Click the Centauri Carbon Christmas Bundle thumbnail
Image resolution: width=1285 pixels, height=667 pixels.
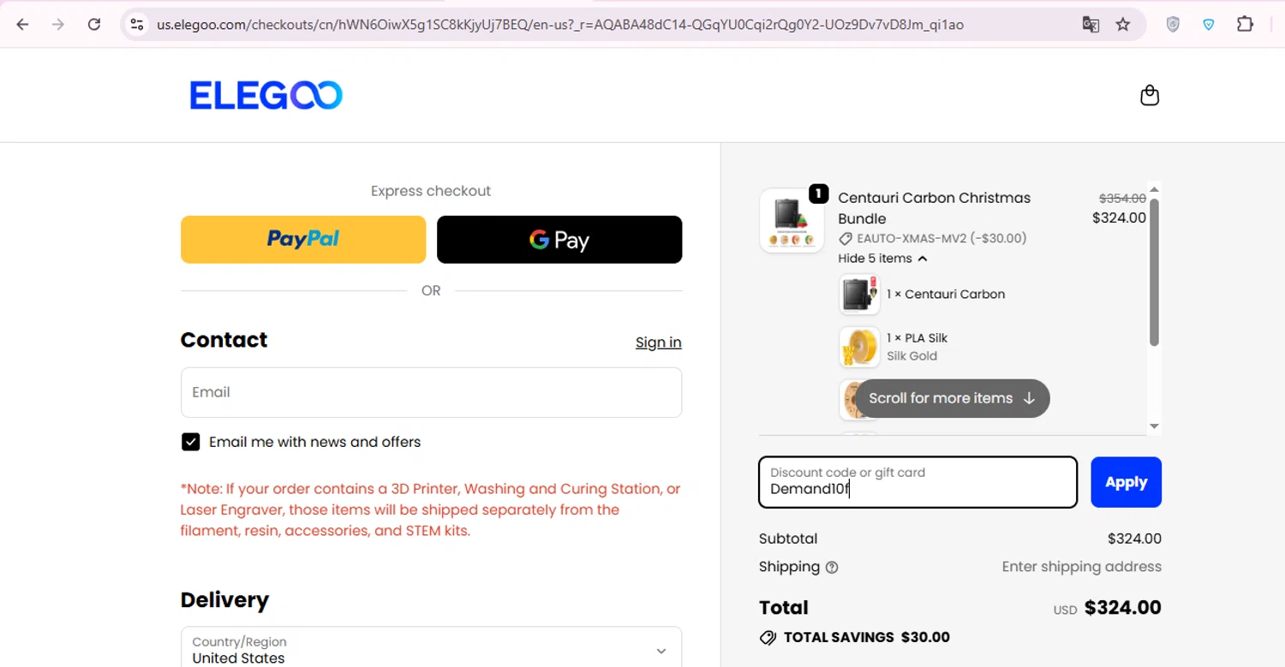(x=792, y=220)
